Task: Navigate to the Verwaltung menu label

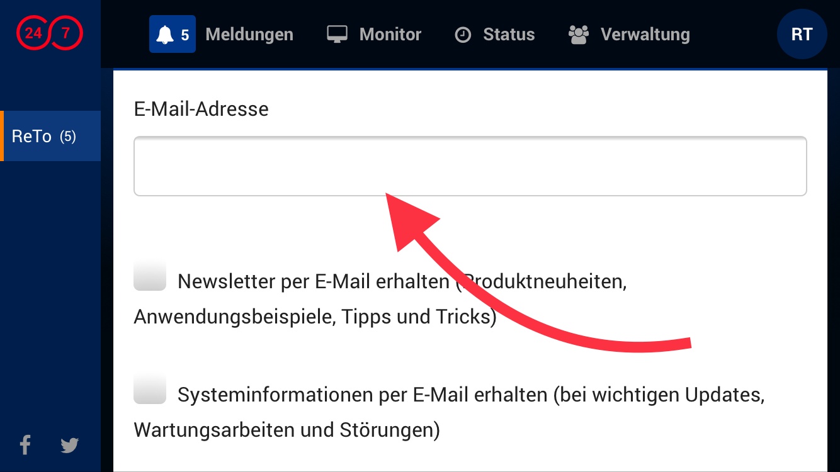Action: click(645, 34)
